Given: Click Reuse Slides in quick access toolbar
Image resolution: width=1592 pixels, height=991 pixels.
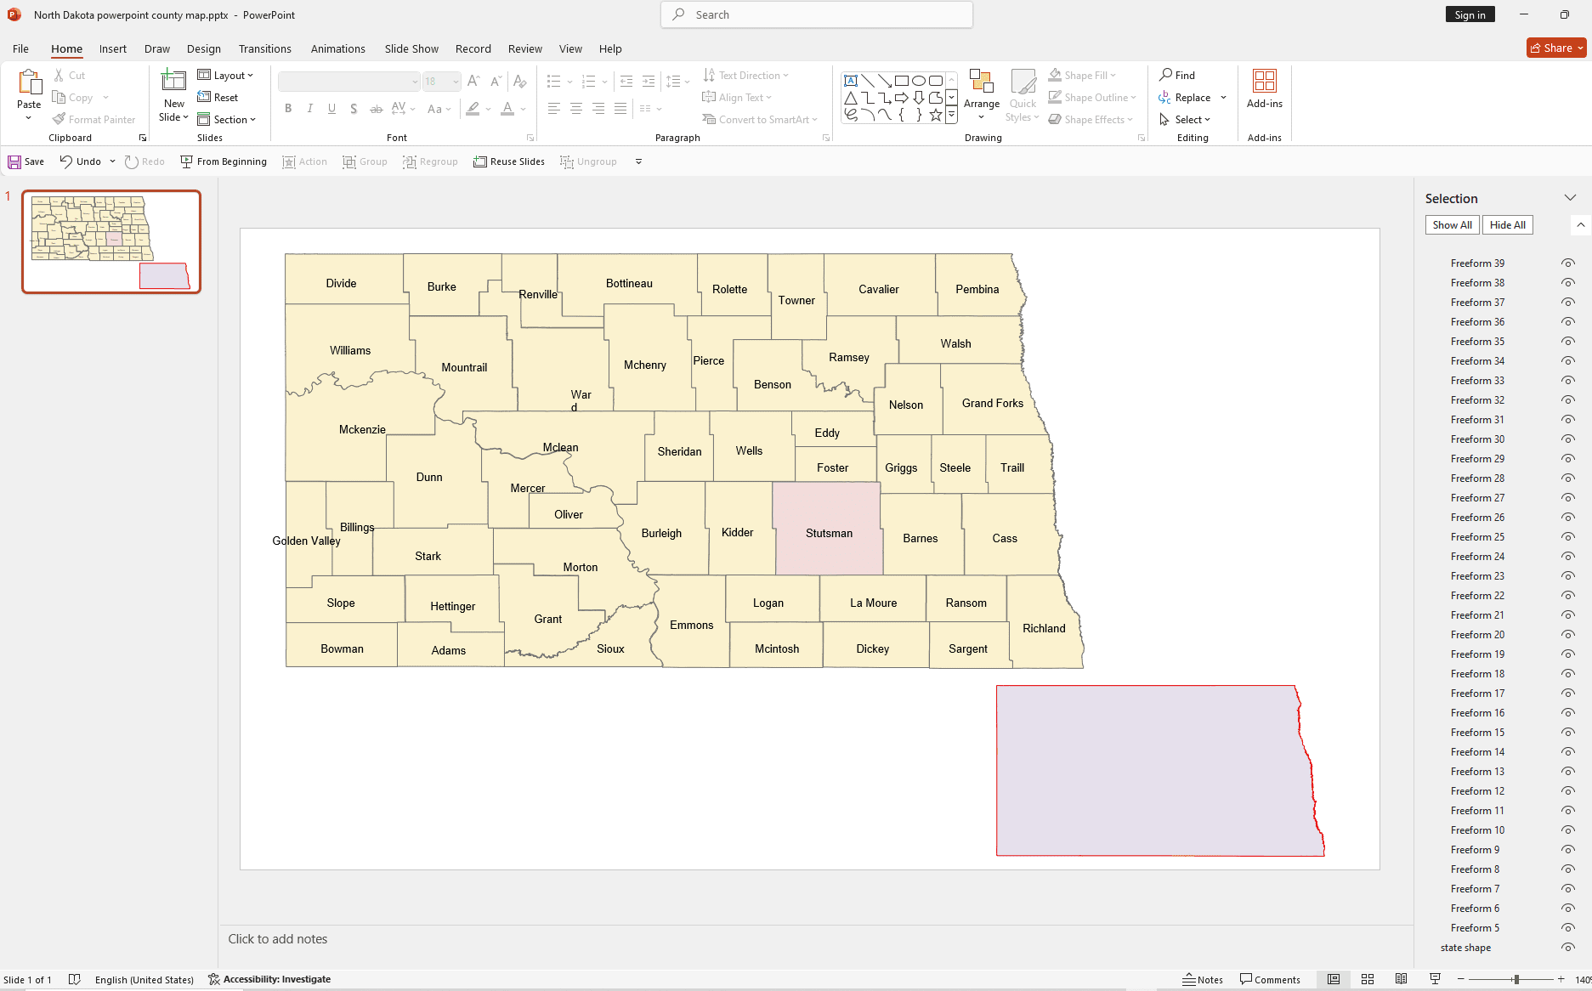Looking at the screenshot, I should [509, 161].
